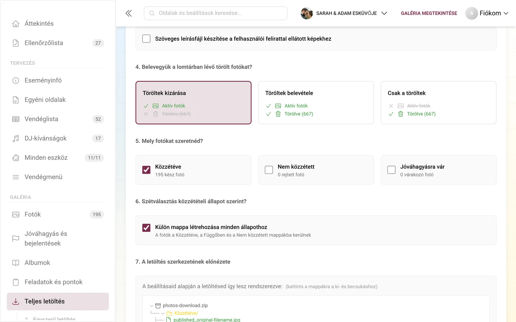516x322 pixels.
Task: Click the clipboard icon beside Feladatok és pontok
Action: pyautogui.click(x=16, y=282)
